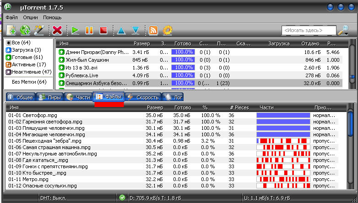Sort torrents by the Отдано column header
Viewport: 358px width, 203px height.
coord(310,43)
